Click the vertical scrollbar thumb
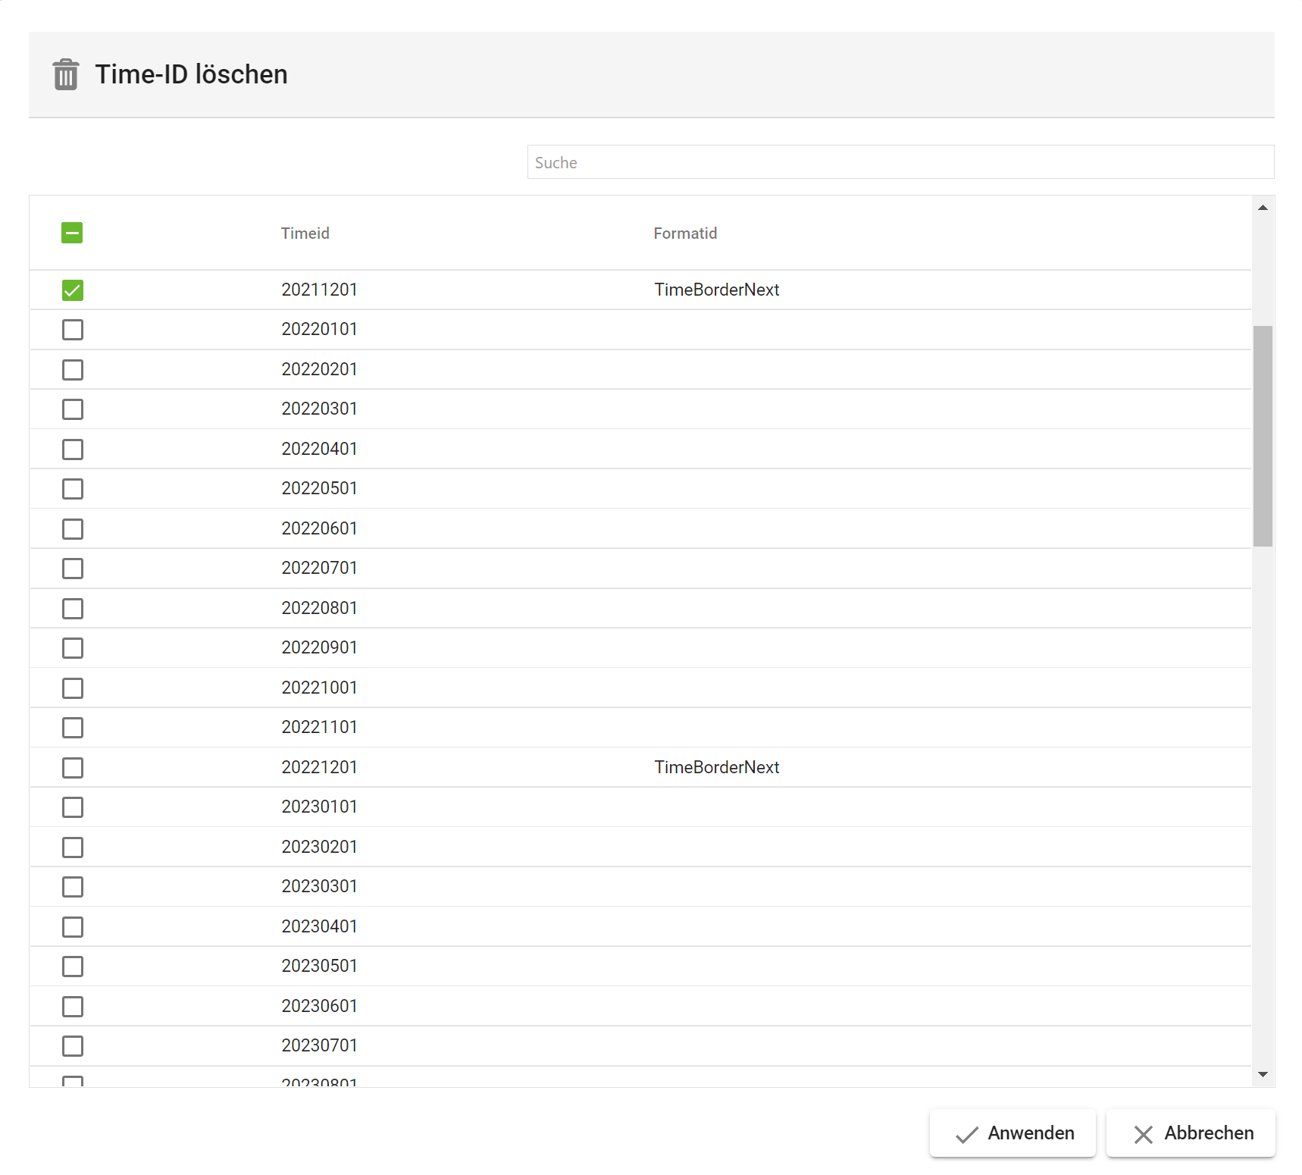Screen dimensions: 1302x1175 (x=1263, y=436)
